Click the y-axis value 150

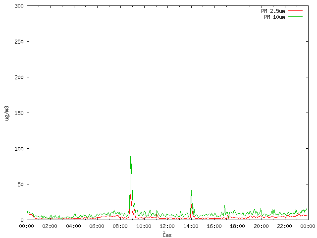(x=19, y=113)
